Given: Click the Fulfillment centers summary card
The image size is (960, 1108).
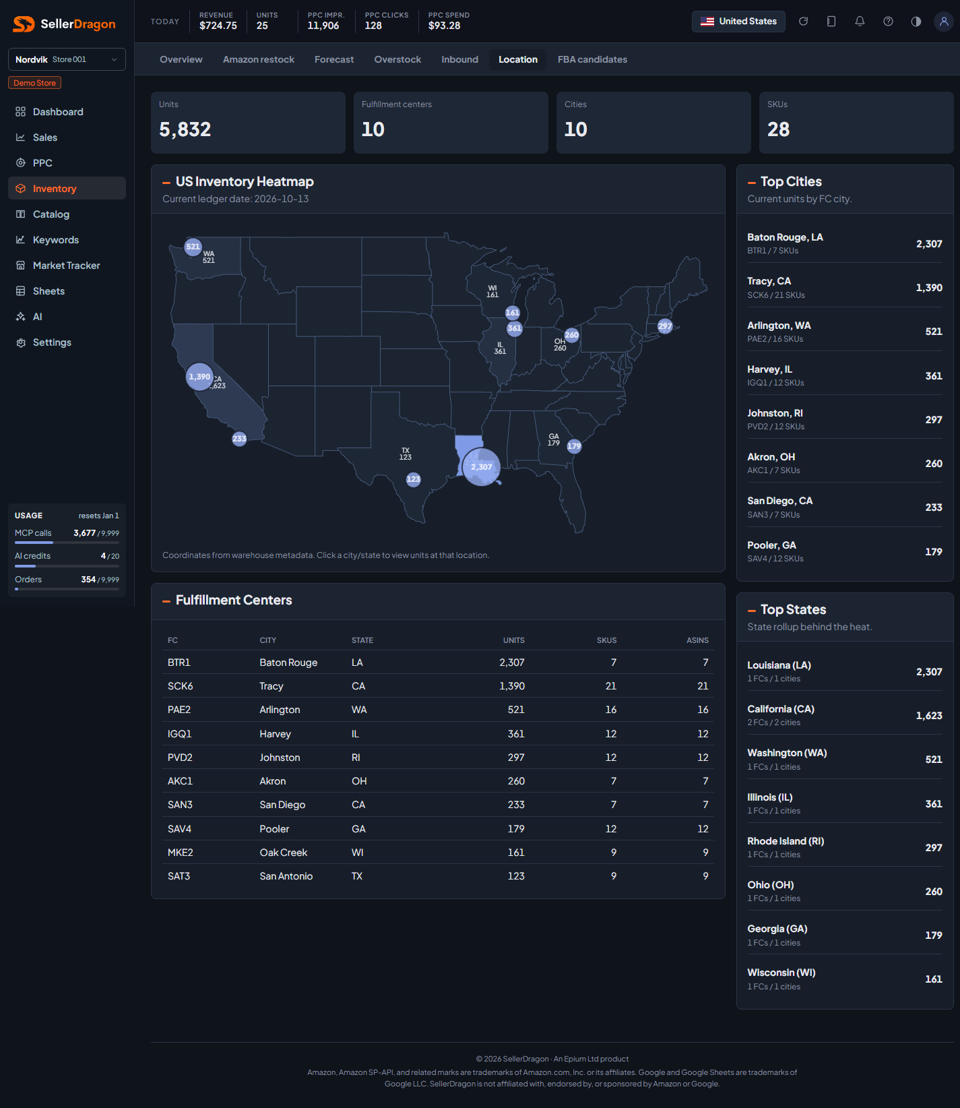Looking at the screenshot, I should click(x=451, y=123).
